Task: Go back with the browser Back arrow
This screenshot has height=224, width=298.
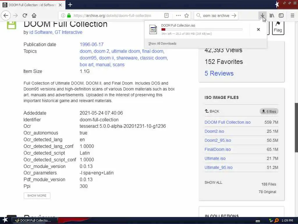Action: tap(6, 15)
